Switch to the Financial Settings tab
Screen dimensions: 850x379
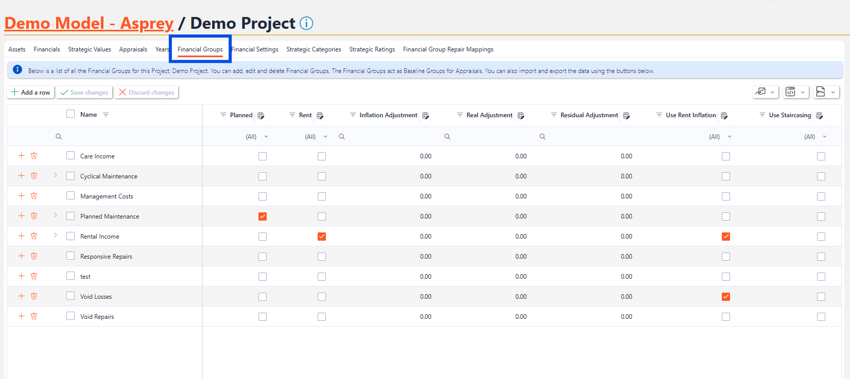[x=255, y=49]
